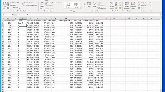The width and height of the screenshot is (165, 92).
Task: Click the Refresh All icon
Action: [42, 4]
